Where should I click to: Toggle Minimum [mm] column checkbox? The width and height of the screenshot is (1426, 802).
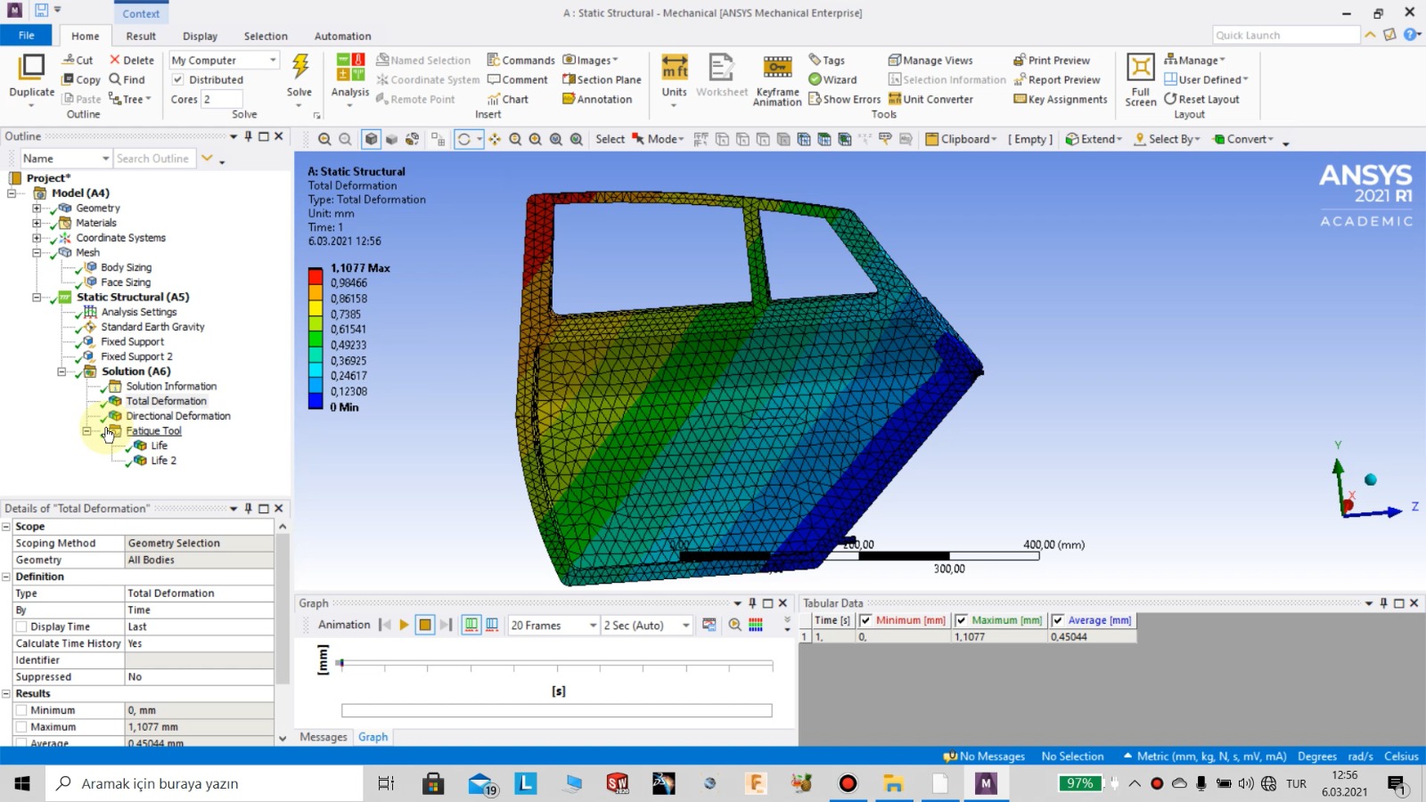coord(865,620)
